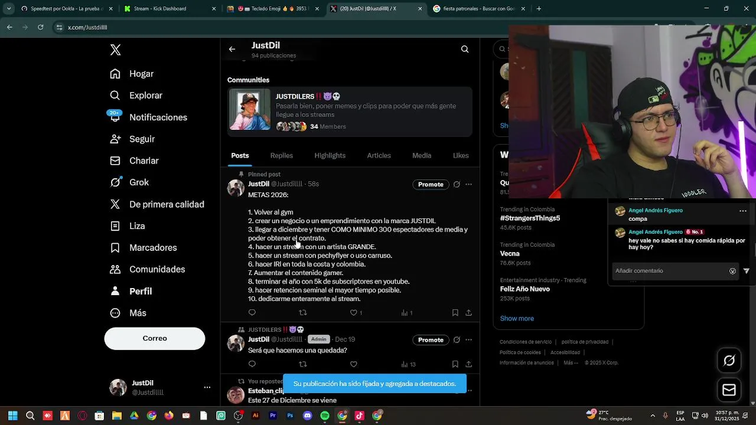The width and height of the screenshot is (756, 425).
Task: Open Condiciones de servicio footer link
Action: (526, 342)
